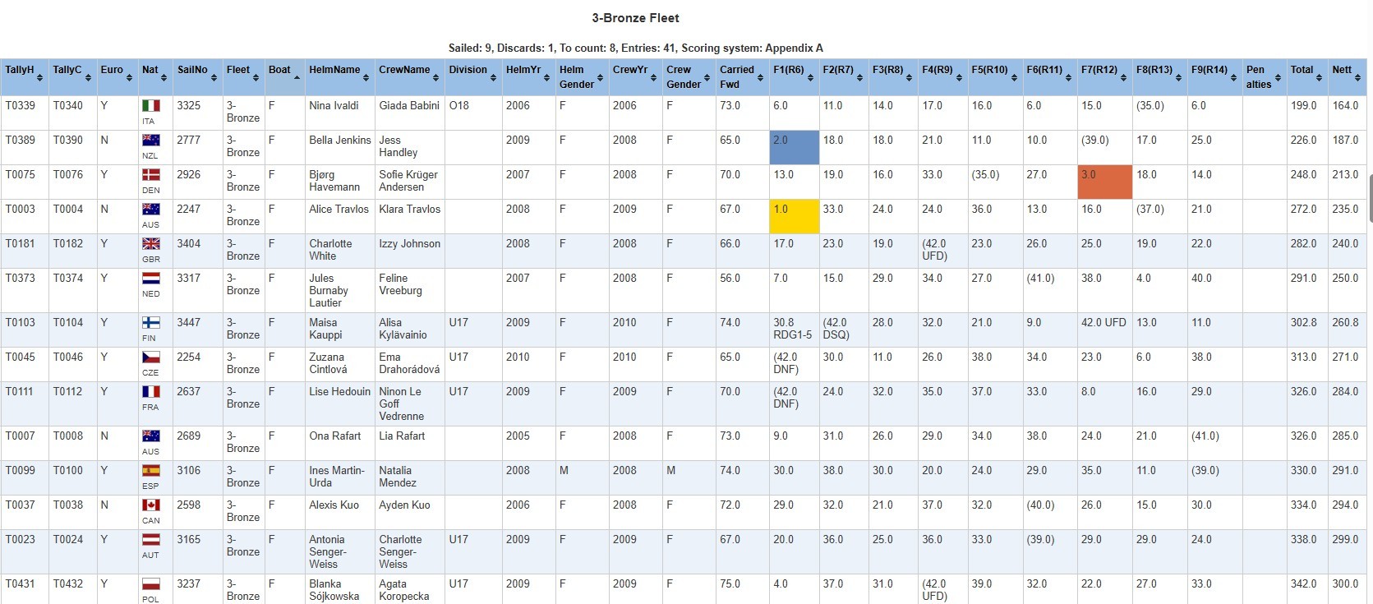Click the Spain flag labeled ESP
Screen dimensions: 1373x604
[151, 471]
